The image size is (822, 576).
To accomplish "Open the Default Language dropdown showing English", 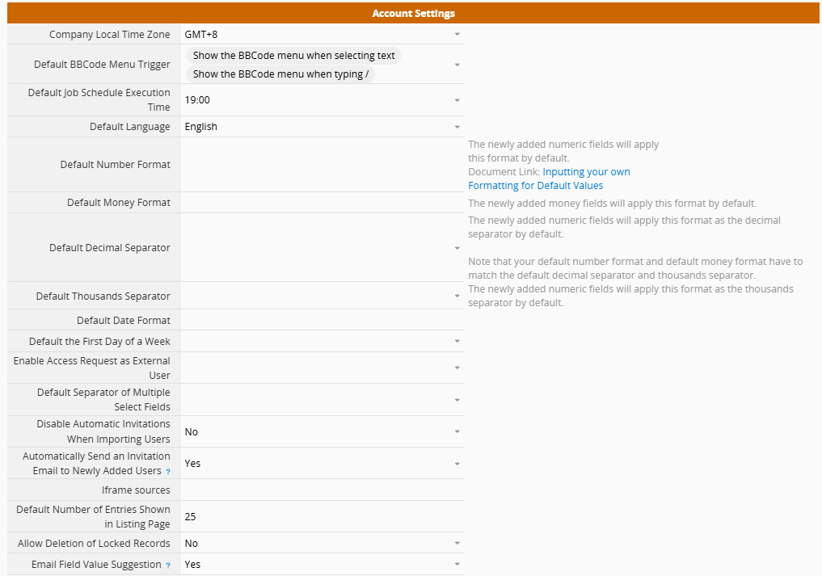I will point(321,127).
